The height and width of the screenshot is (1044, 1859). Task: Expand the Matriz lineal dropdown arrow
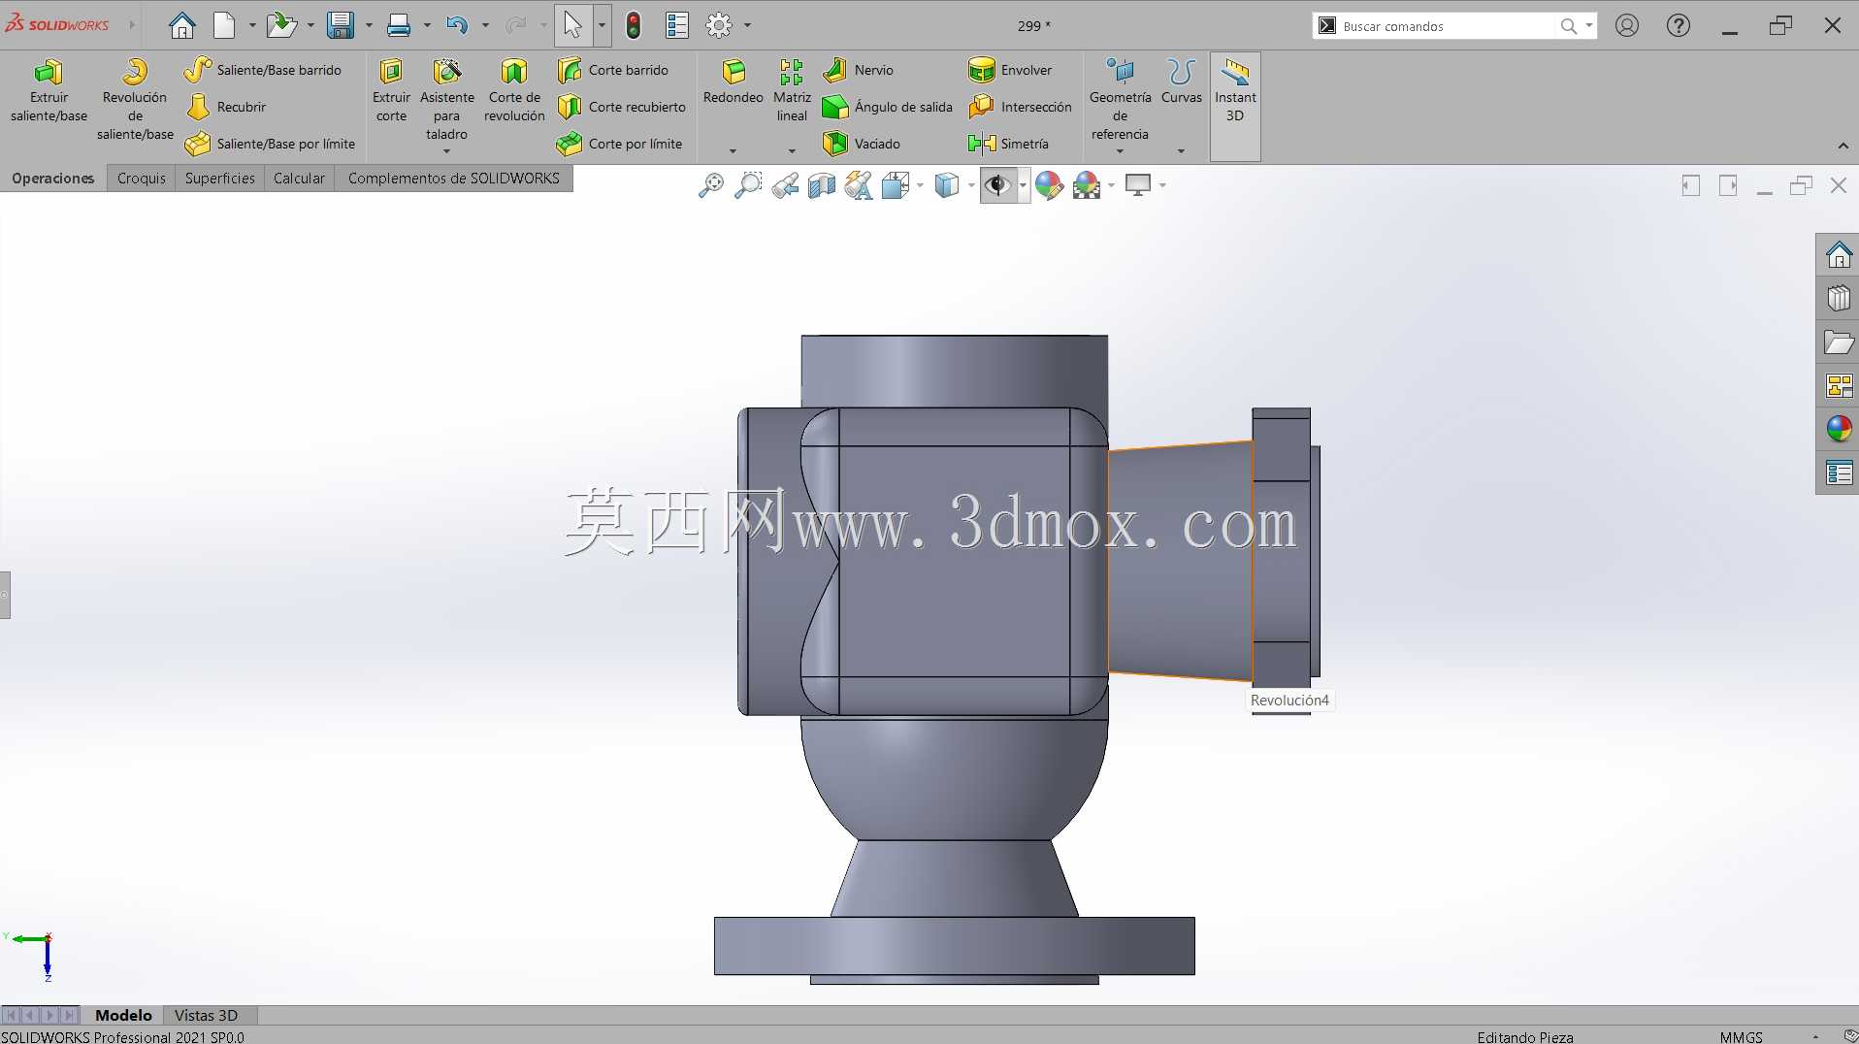pyautogui.click(x=792, y=151)
